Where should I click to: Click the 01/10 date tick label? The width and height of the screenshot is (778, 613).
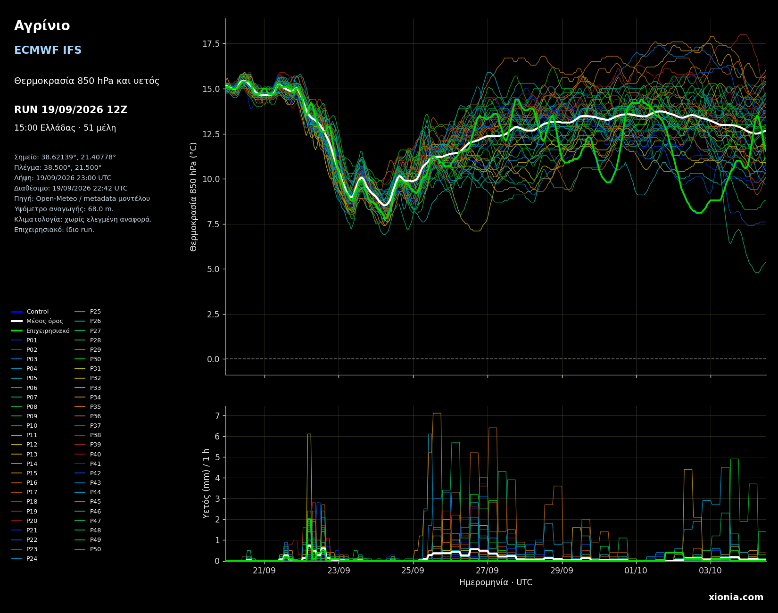tap(636, 571)
